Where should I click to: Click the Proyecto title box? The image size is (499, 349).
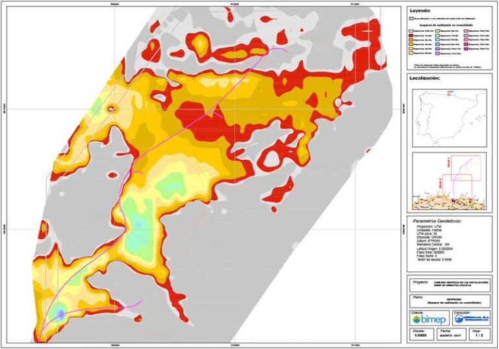point(449,284)
